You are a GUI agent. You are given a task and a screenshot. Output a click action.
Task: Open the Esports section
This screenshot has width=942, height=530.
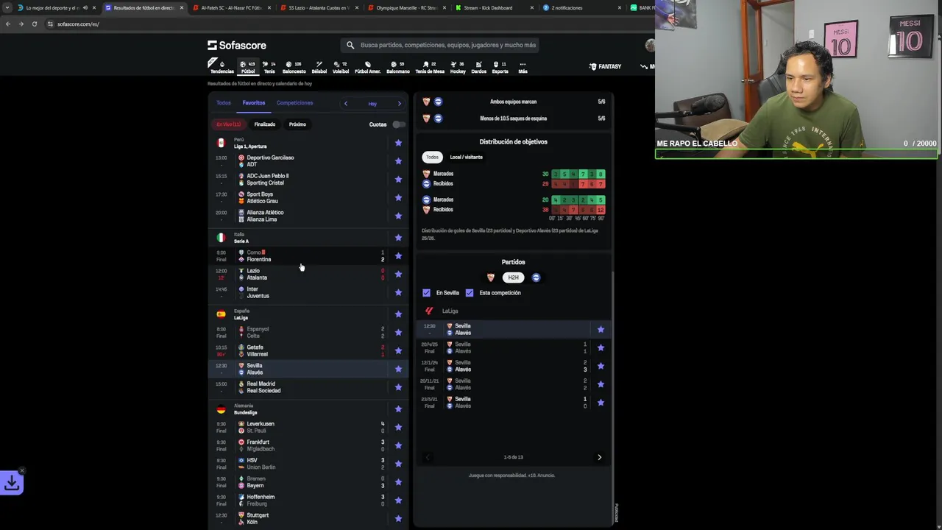point(500,66)
